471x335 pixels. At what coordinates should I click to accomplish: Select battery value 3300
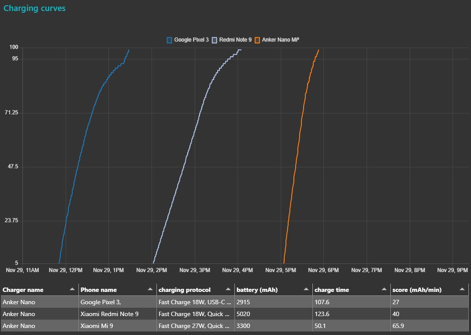tap(273, 326)
